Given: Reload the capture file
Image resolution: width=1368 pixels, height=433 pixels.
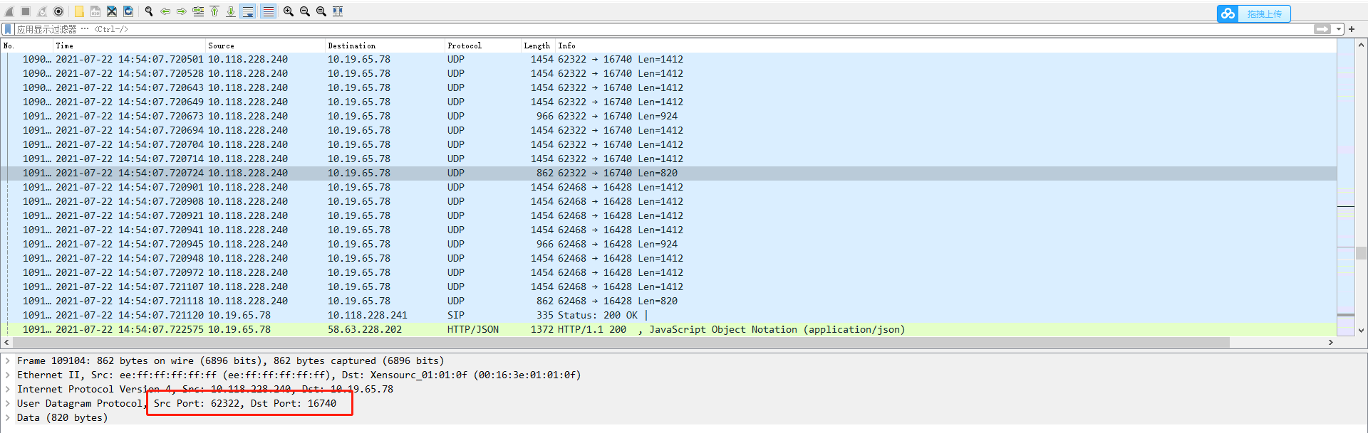Looking at the screenshot, I should pyautogui.click(x=128, y=11).
